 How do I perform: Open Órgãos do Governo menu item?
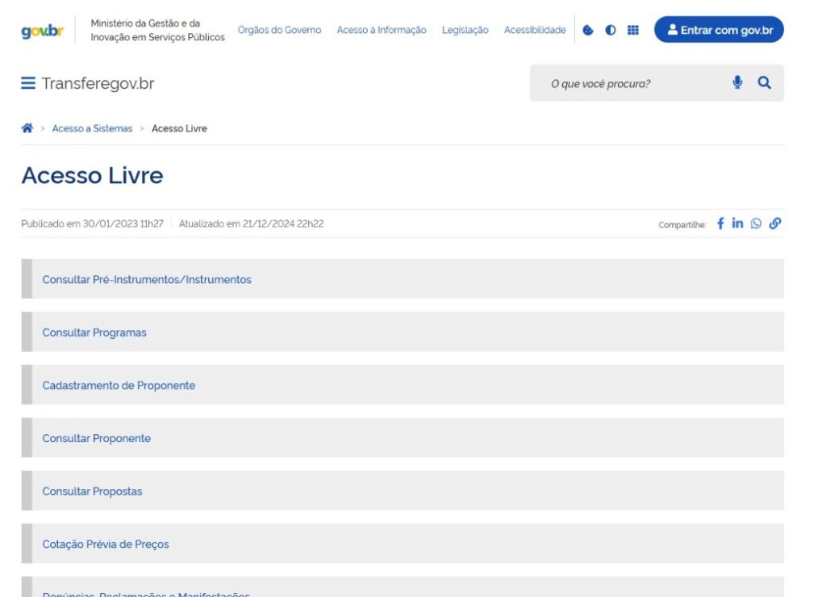[x=279, y=30]
